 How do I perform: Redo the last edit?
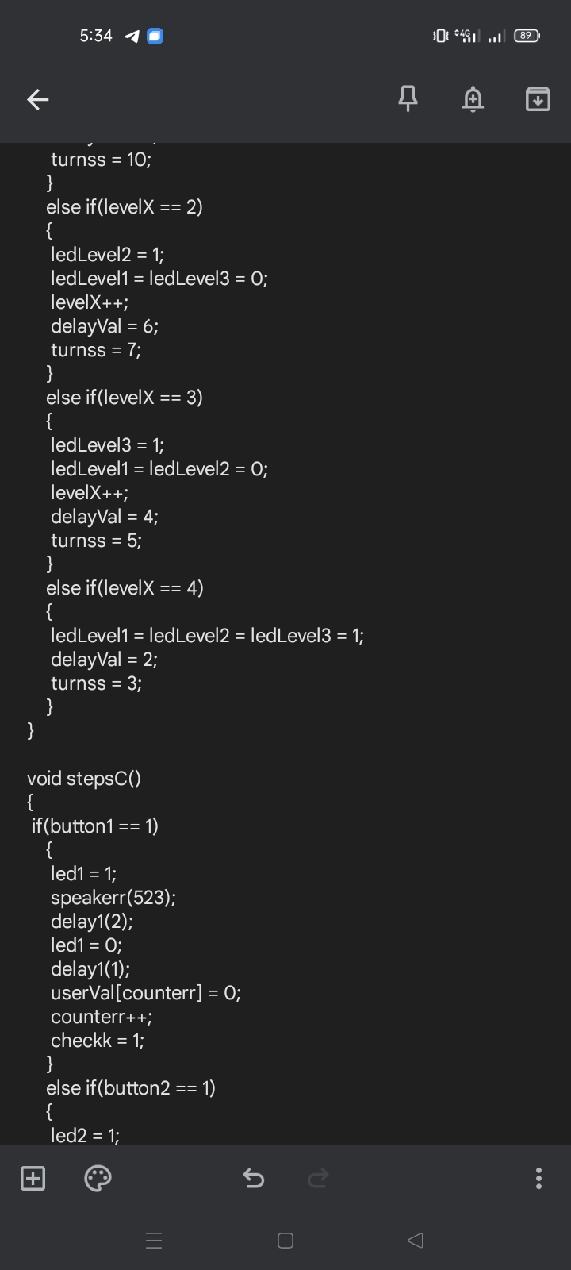tap(316, 1179)
